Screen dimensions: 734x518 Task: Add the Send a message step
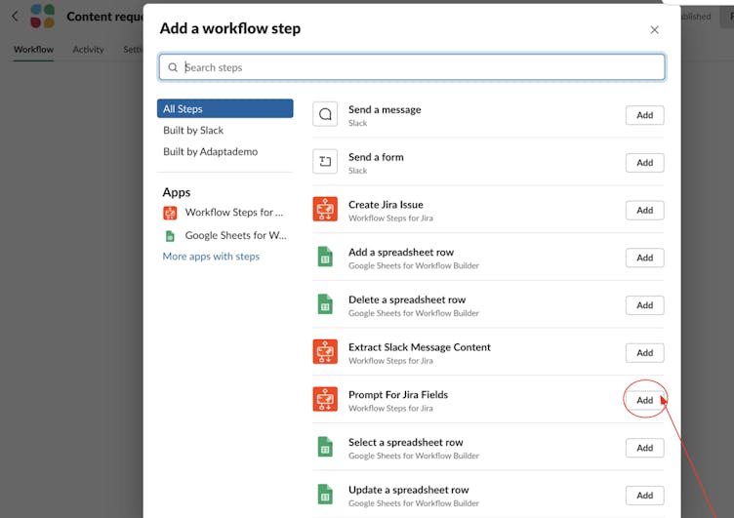coord(644,115)
